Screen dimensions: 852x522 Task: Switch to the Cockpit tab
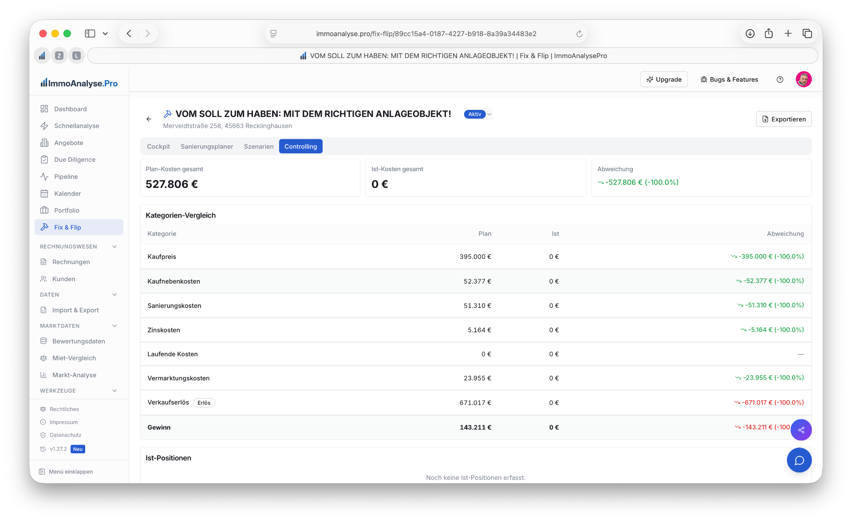pos(158,147)
